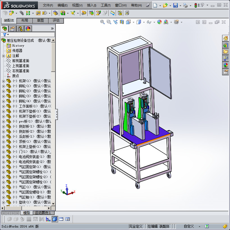Open the 工具(T) menu

coord(106,5)
